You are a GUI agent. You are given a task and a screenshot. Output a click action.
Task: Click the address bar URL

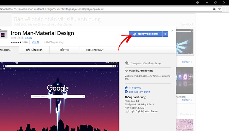click(x=52, y=9)
